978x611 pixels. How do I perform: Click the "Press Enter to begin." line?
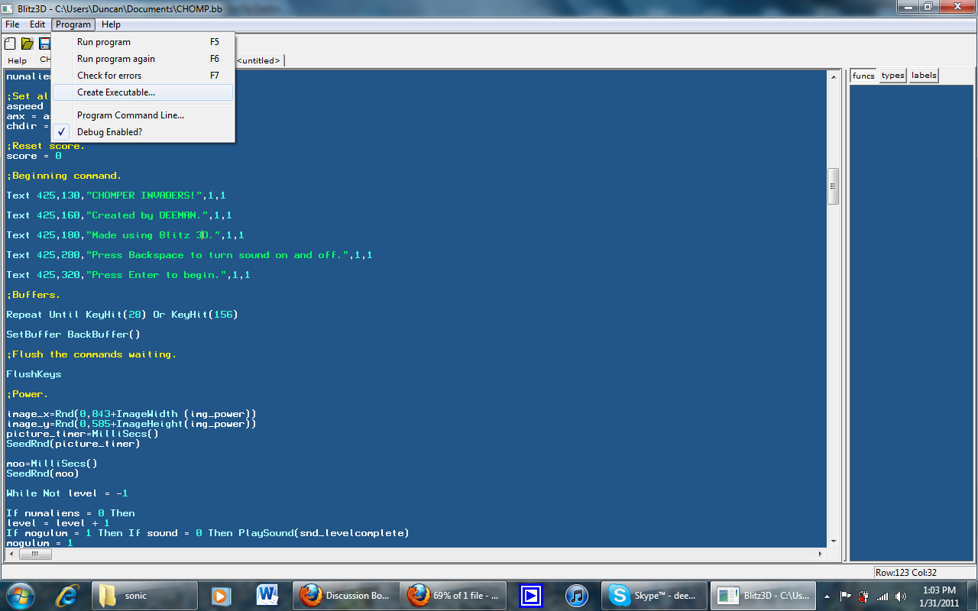coord(128,275)
